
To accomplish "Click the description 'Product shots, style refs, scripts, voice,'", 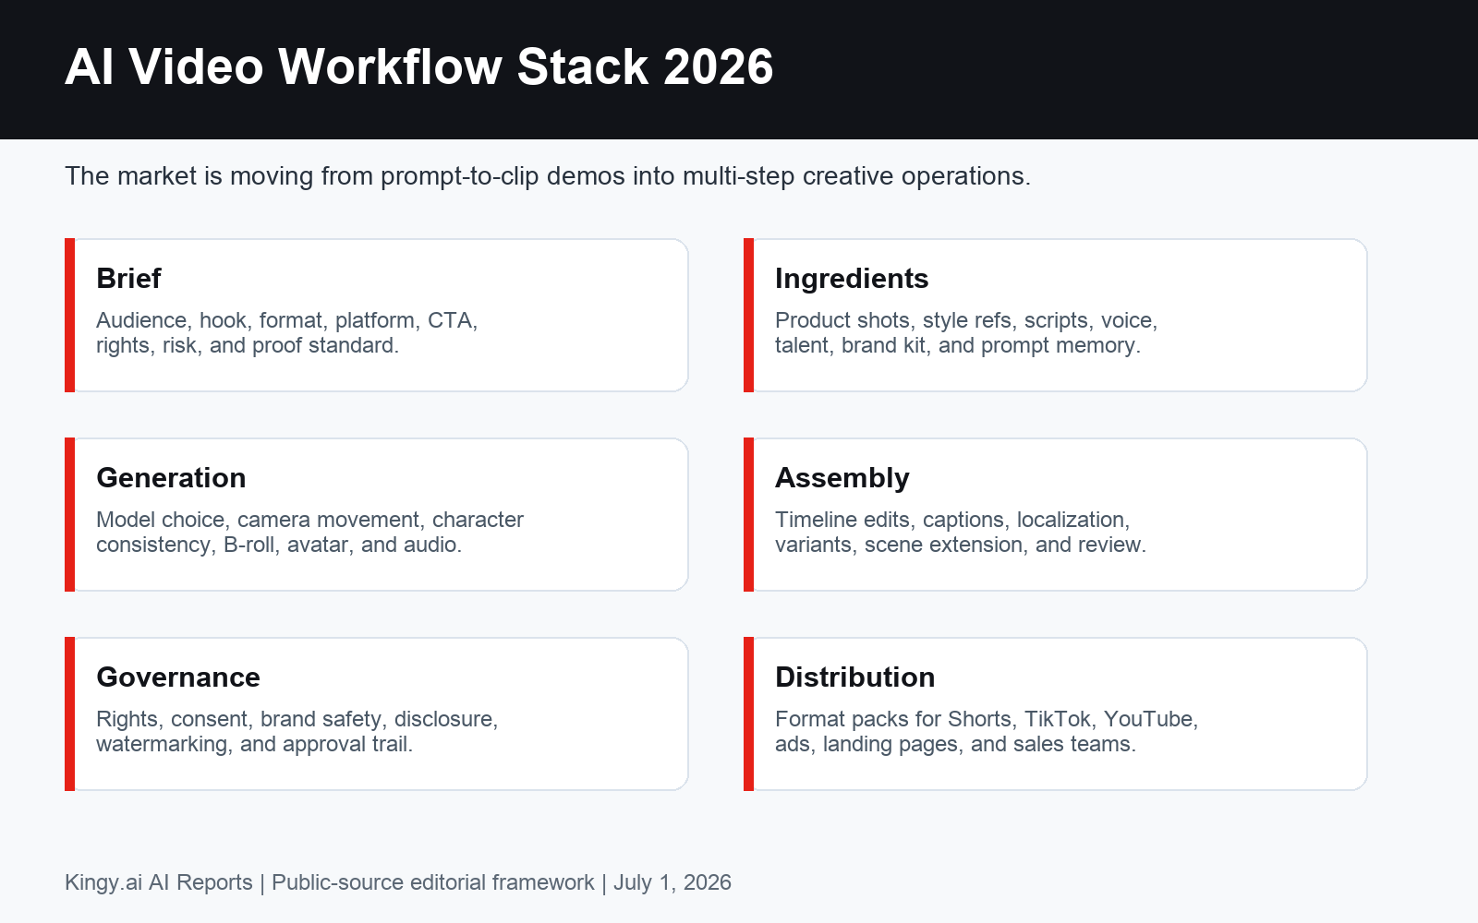I will click(966, 320).
